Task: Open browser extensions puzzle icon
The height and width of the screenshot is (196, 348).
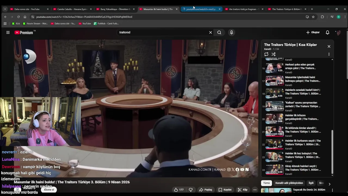Action: click(322, 17)
